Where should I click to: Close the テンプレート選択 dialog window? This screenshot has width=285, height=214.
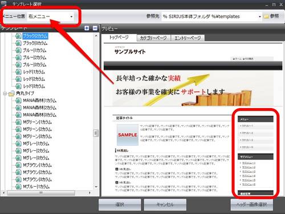tap(281, 4)
